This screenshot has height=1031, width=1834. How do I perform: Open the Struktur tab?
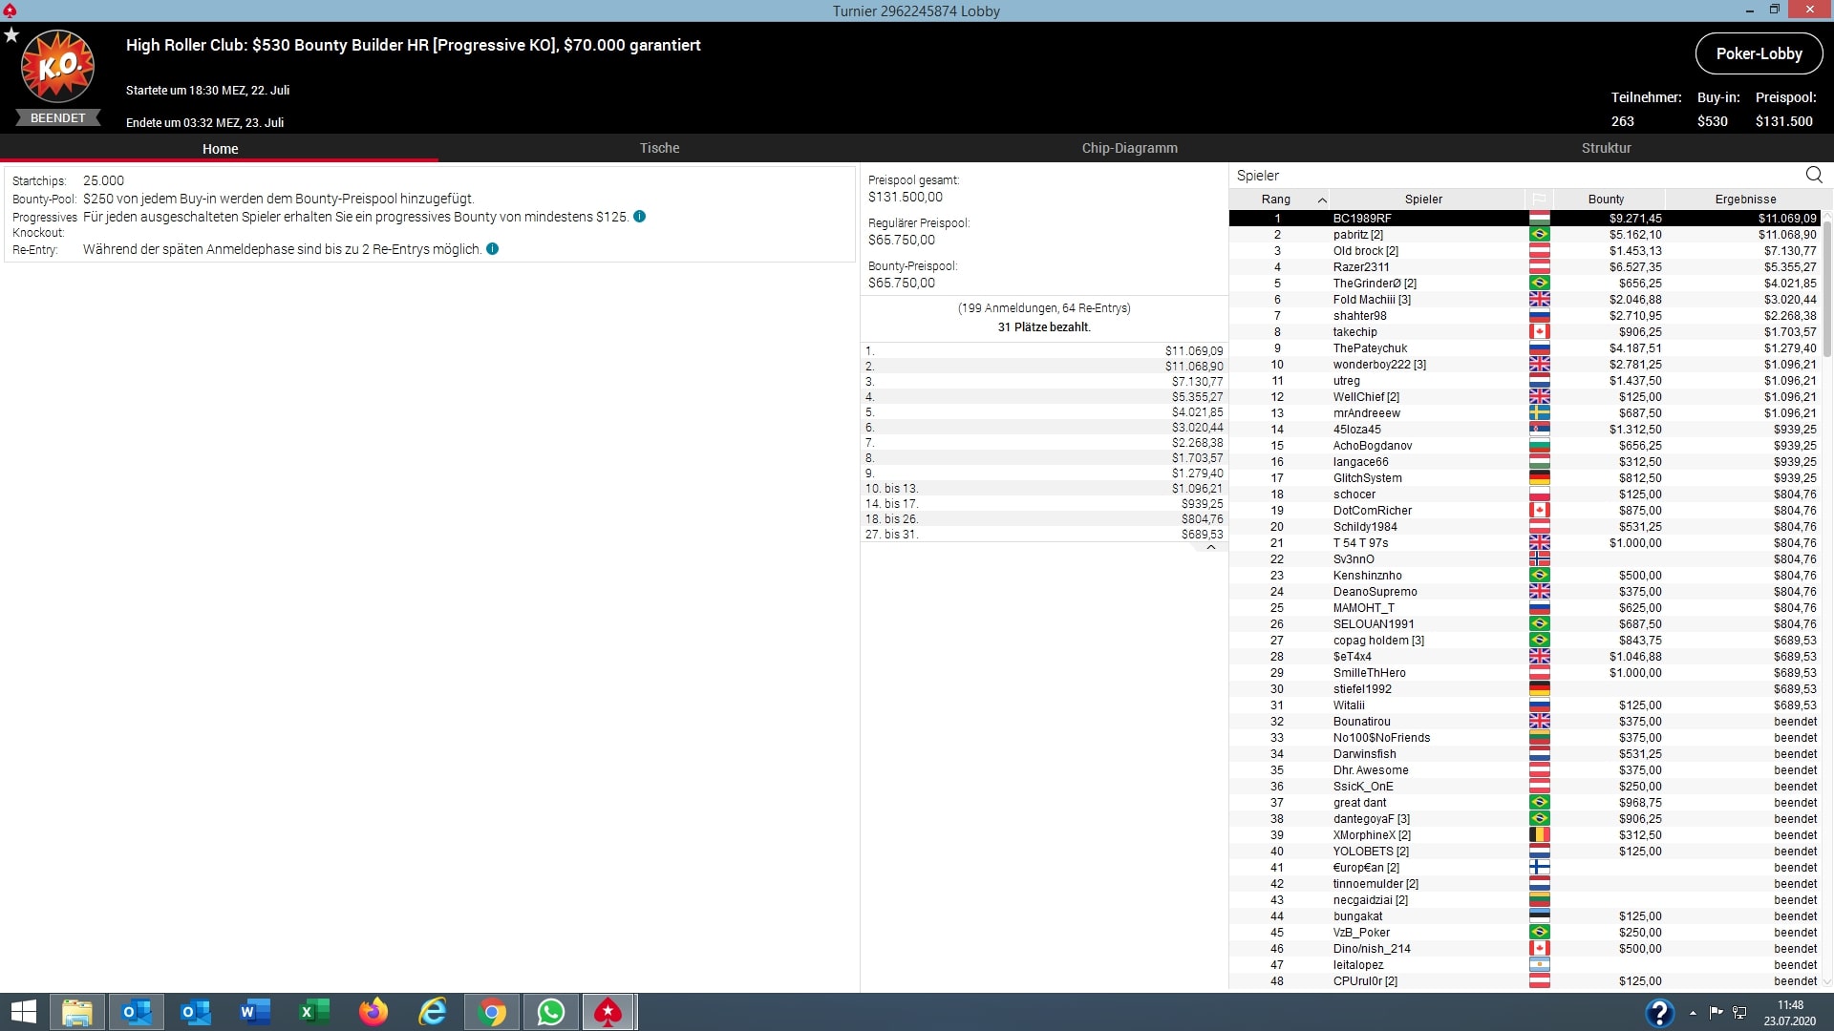tap(1606, 148)
